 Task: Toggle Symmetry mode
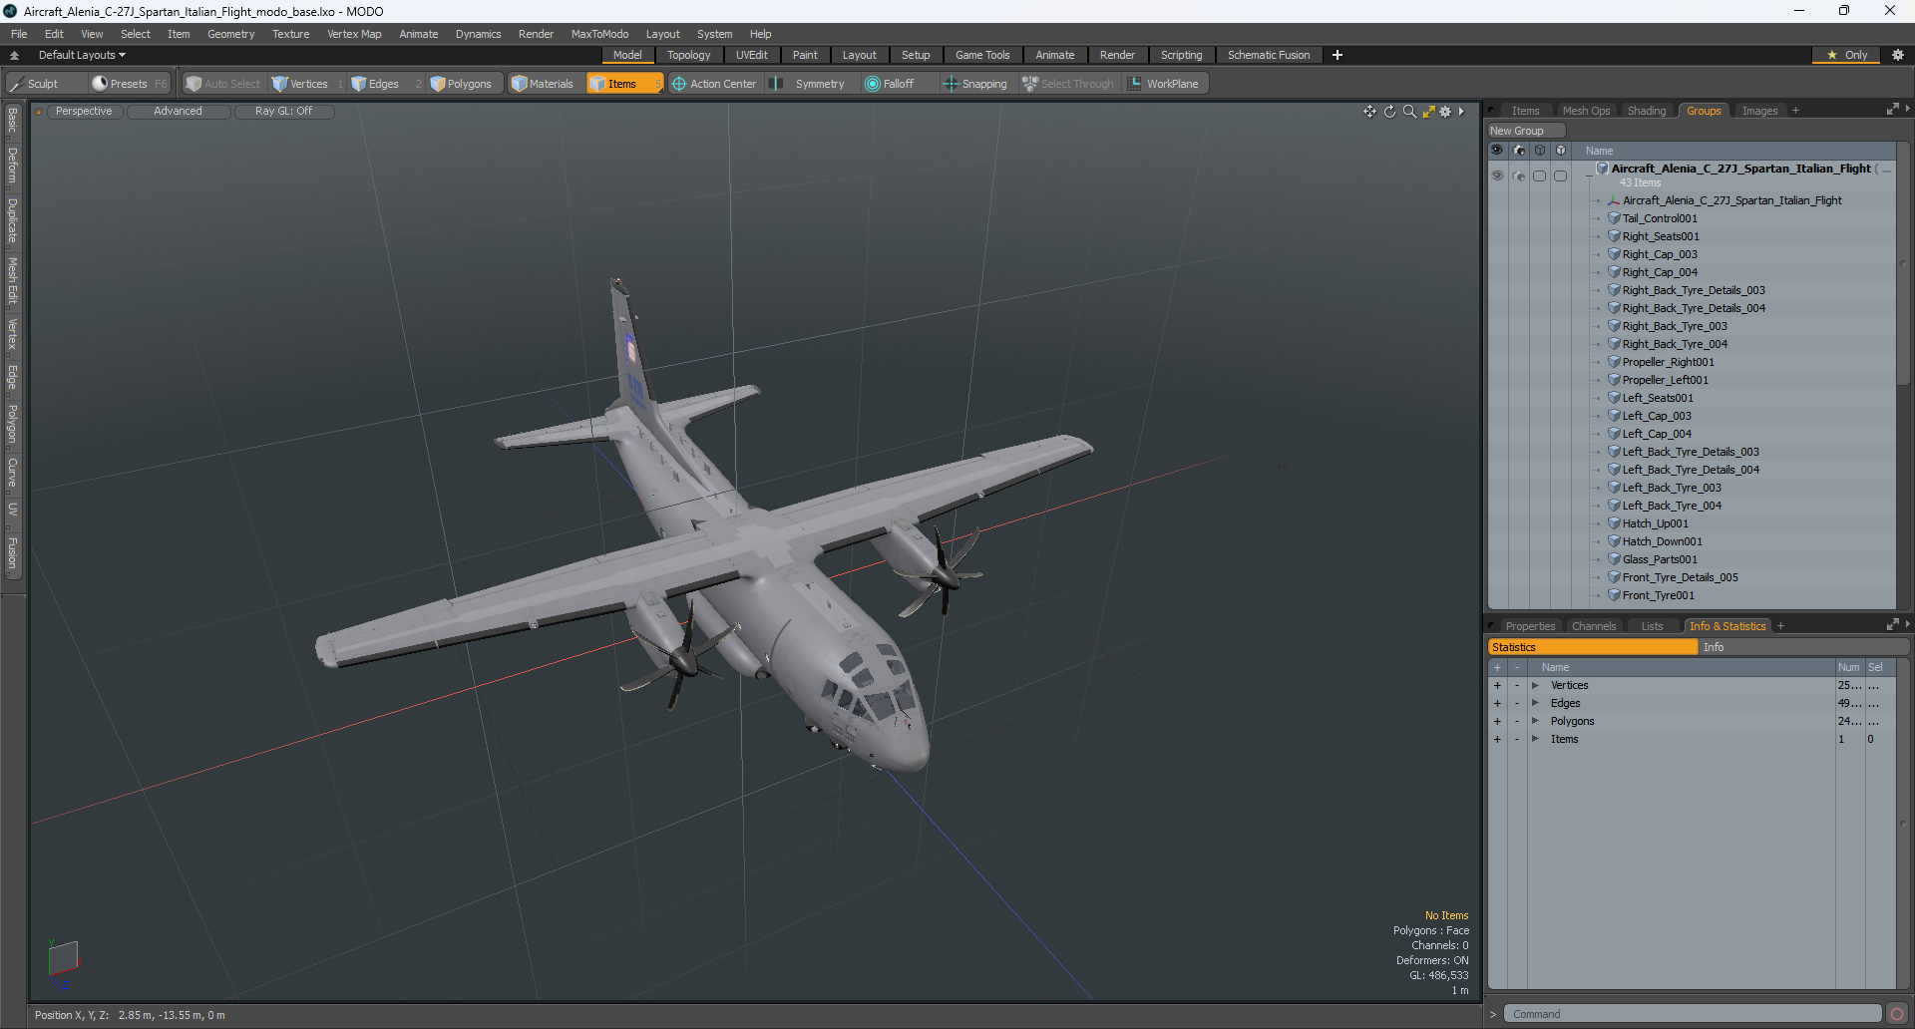(x=810, y=84)
